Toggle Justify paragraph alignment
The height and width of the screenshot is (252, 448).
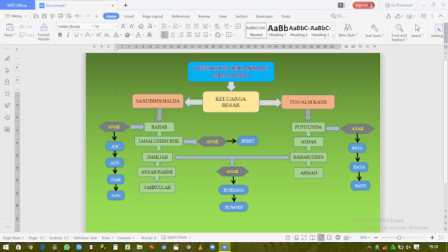[x=189, y=35]
